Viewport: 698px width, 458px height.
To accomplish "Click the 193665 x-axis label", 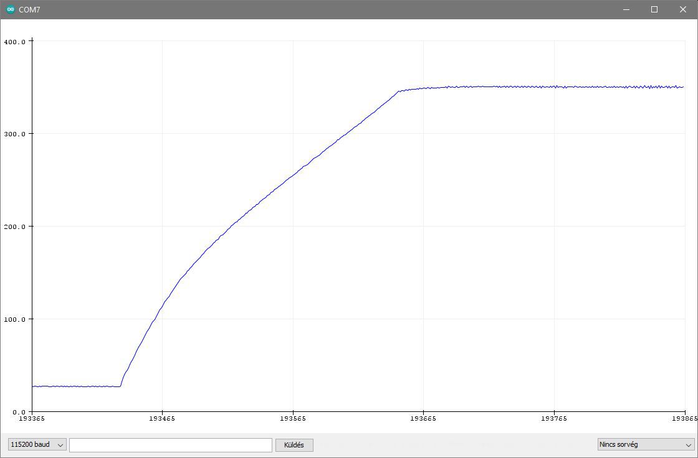I will (x=423, y=418).
